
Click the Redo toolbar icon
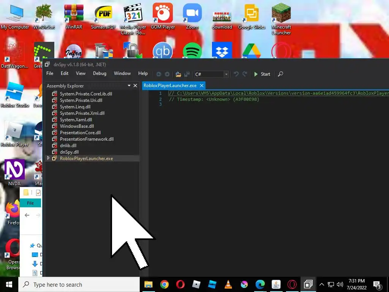point(245,74)
